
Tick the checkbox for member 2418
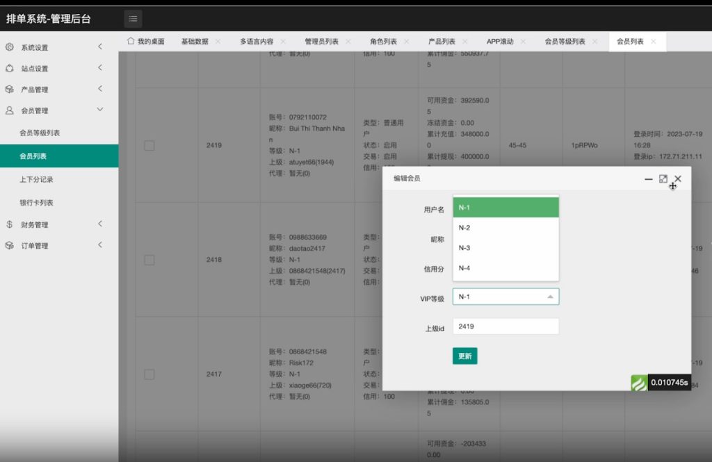(x=149, y=260)
